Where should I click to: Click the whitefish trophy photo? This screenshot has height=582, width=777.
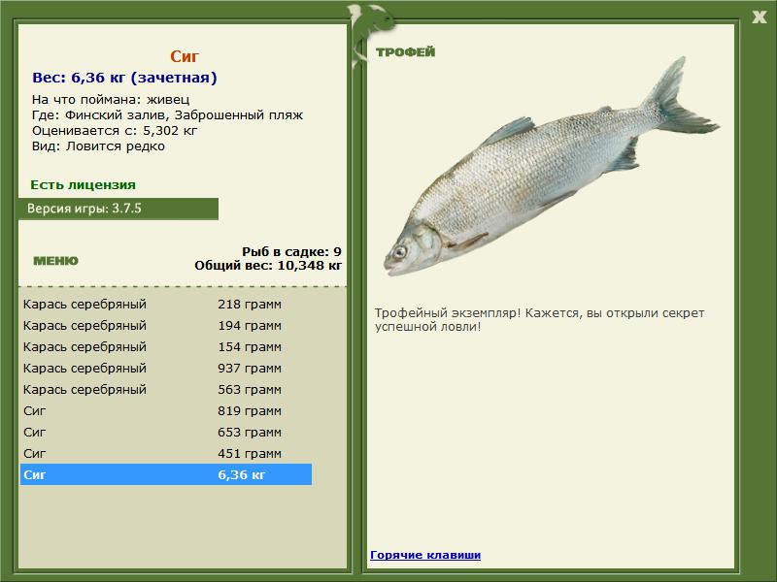[551, 168]
